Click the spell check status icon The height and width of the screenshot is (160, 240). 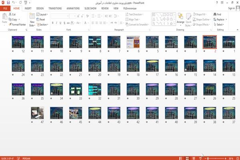18,158
